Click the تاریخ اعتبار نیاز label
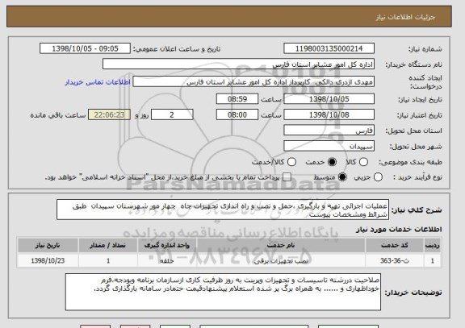 pos(419,115)
